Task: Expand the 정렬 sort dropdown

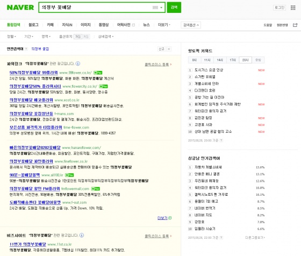Action: click(11, 37)
